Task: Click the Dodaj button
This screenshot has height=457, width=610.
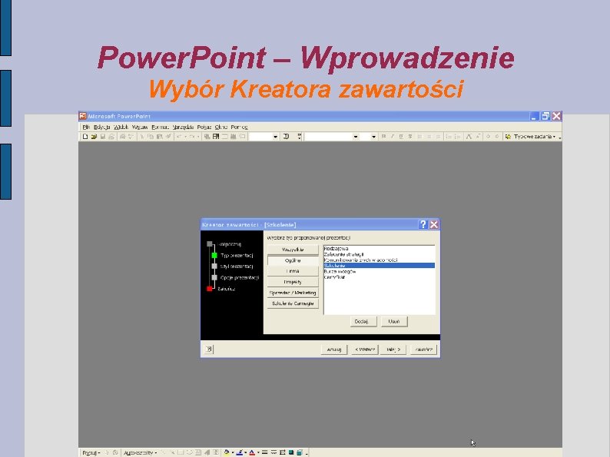Action: (x=363, y=321)
